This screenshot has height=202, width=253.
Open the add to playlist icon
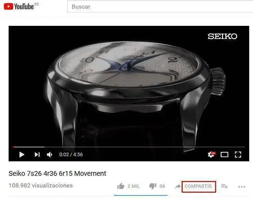click(x=224, y=186)
